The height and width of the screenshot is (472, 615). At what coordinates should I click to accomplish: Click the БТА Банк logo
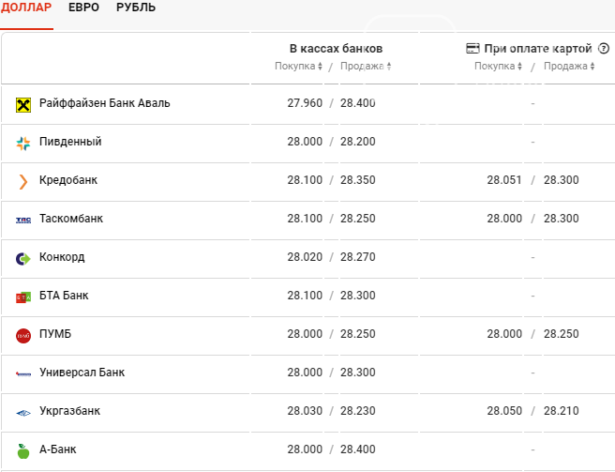pyautogui.click(x=23, y=297)
